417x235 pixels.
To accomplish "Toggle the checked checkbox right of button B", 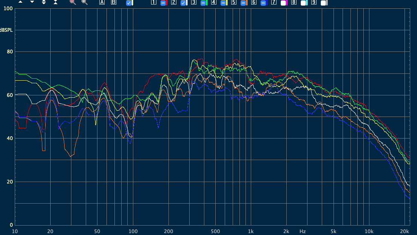I will coord(129,3).
